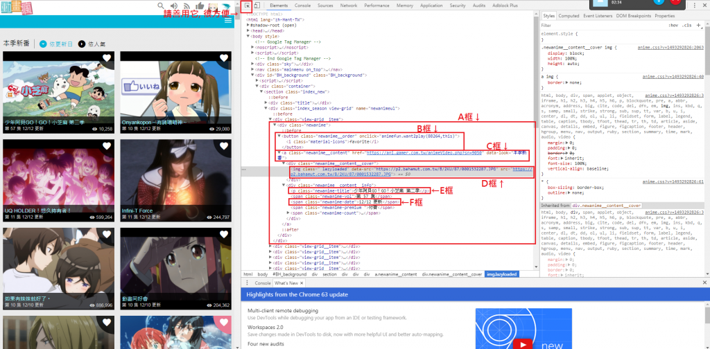710x349 pixels.
Task: Open the Adblock Plus panel tab
Action: pyautogui.click(x=504, y=6)
